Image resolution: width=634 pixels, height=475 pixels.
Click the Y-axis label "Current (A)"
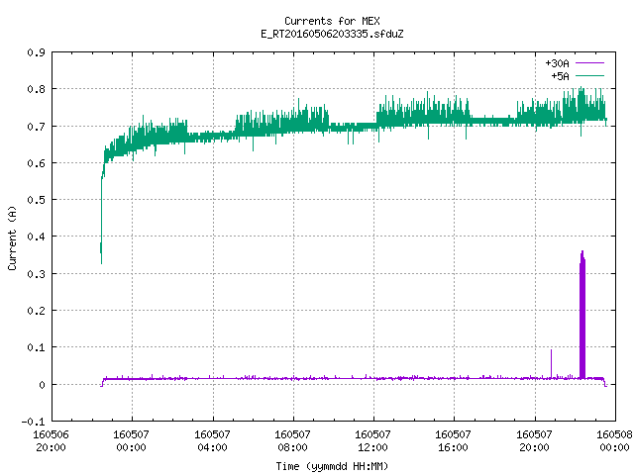[x=12, y=238]
